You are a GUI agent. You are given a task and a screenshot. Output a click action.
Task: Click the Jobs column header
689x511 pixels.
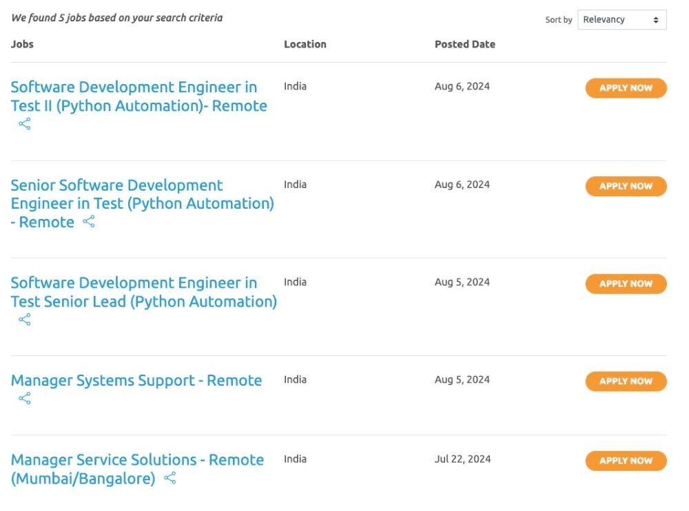coord(22,44)
